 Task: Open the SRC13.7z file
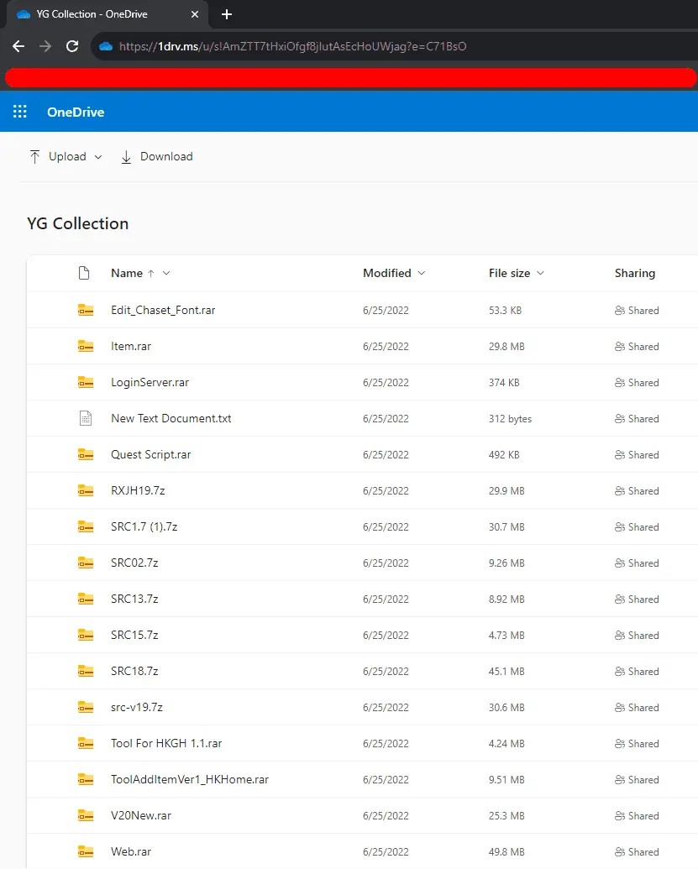(134, 599)
